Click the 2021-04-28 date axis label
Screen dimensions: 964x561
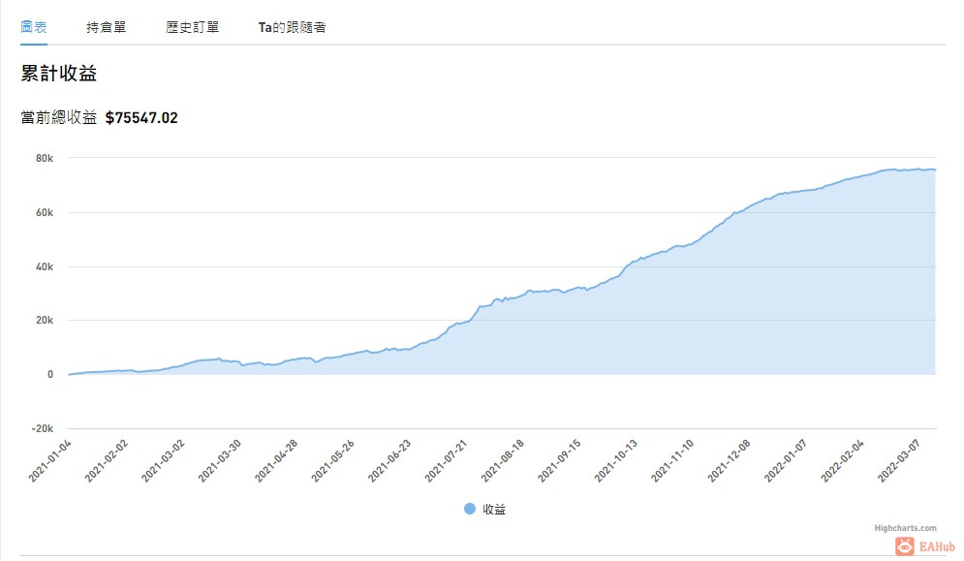276,461
